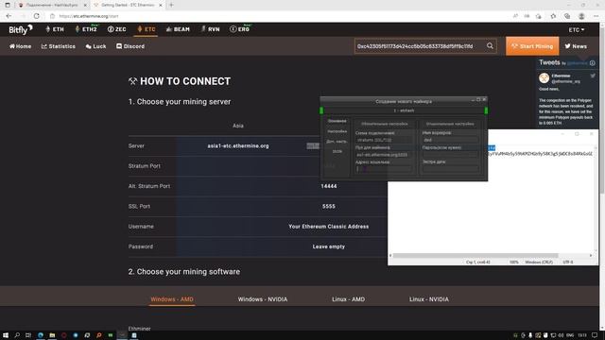
Task: Open the browser extensions icon
Action: [x=539, y=16]
